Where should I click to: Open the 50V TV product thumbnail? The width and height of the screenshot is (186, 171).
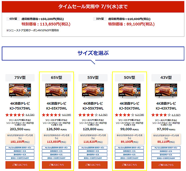click(x=129, y=90)
